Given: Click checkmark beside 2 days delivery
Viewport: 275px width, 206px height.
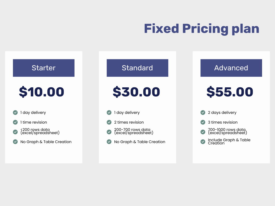Looking at the screenshot, I should pos(203,112).
